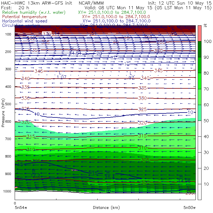Click the 'Distance (km)' axis title

coord(106,208)
